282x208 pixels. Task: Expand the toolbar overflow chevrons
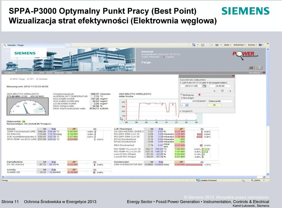pyautogui.click(x=268, y=44)
